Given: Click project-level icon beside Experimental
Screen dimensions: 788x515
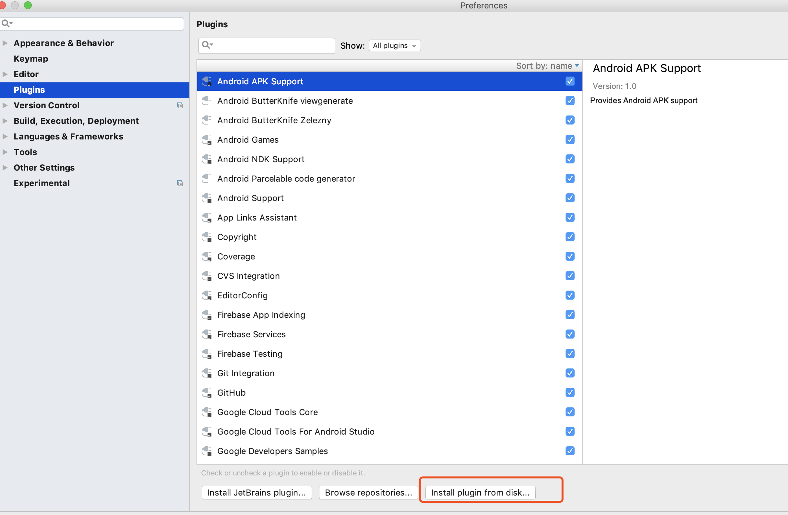Looking at the screenshot, I should [180, 183].
